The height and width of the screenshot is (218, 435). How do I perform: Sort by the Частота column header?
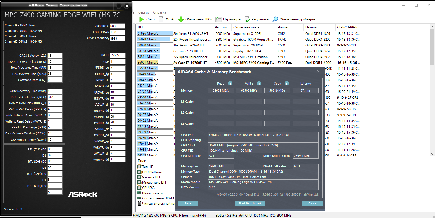click(x=222, y=27)
